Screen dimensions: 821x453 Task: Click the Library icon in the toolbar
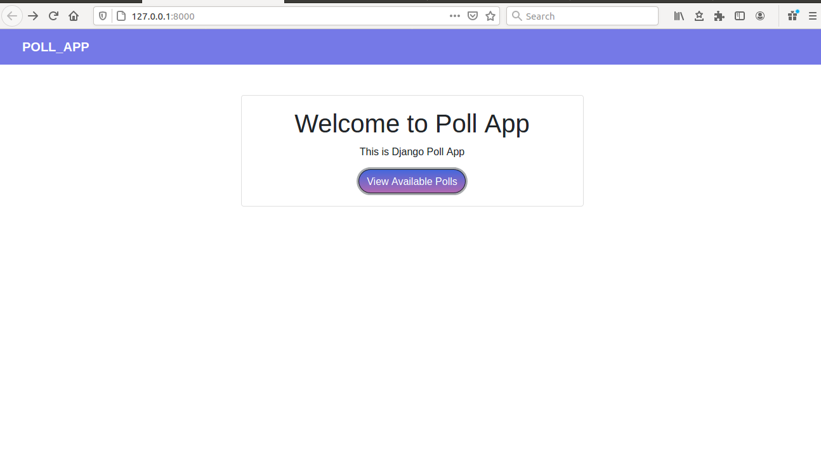point(679,16)
